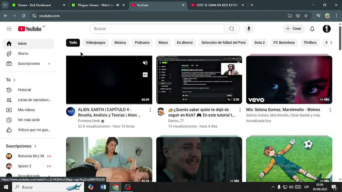
Task: Select the FC Barcelona filter chip
Action: [x=284, y=43]
